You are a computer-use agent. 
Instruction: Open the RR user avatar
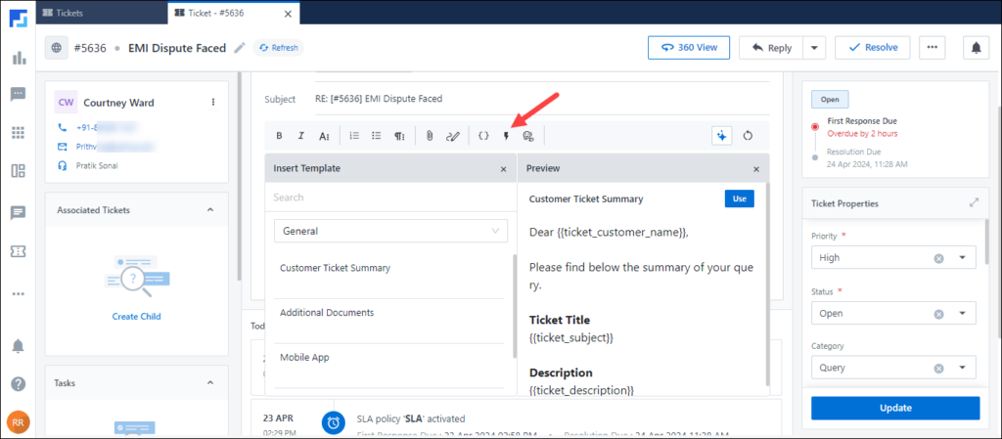click(x=19, y=421)
